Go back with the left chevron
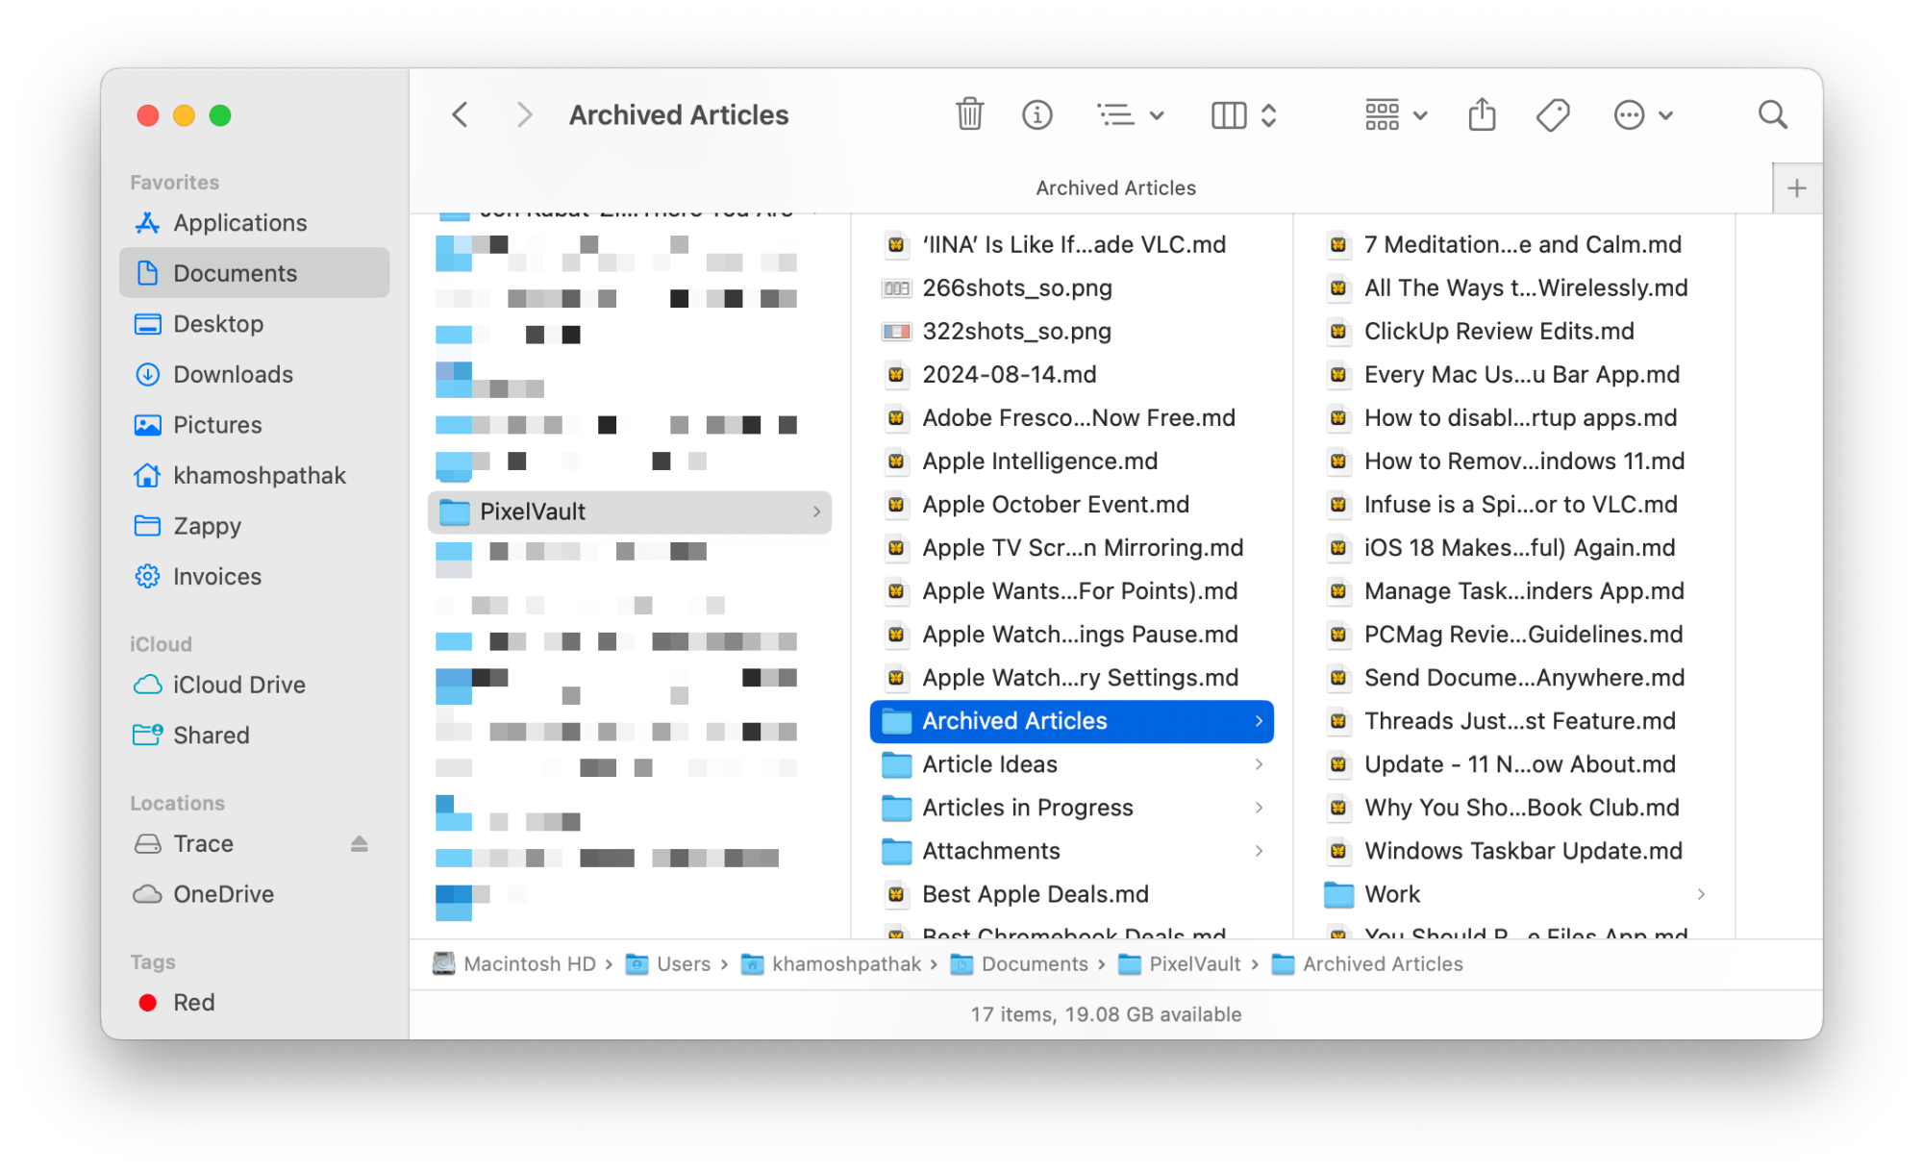 [x=461, y=115]
